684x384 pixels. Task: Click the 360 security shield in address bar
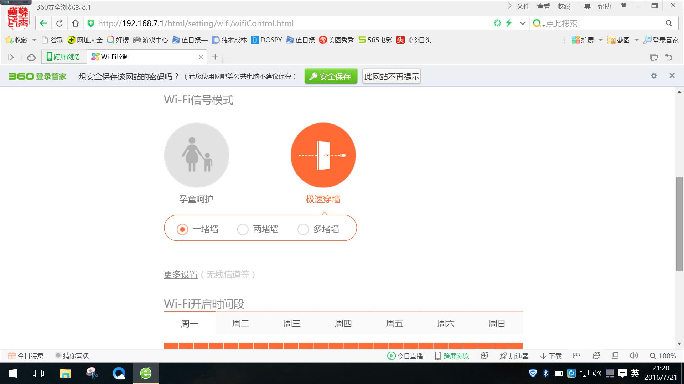[91, 23]
